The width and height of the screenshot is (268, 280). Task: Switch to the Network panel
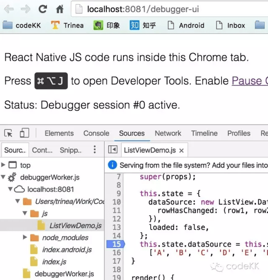click(168, 133)
